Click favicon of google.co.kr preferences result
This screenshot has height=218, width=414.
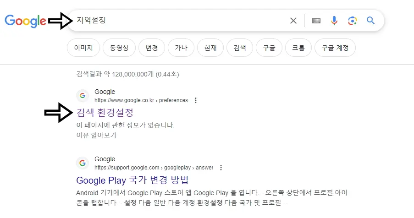coord(83,96)
